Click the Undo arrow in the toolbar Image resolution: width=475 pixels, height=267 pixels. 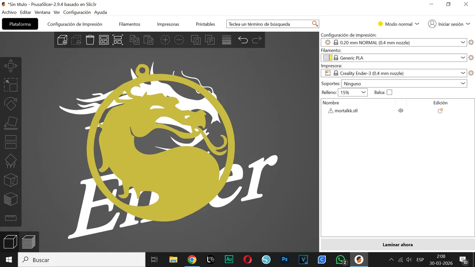243,39
